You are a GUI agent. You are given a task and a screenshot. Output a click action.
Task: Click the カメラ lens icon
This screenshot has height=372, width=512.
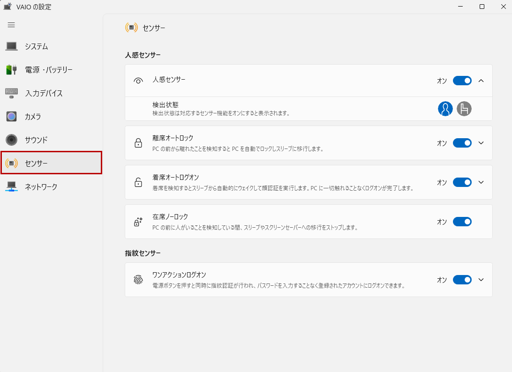tap(12, 117)
